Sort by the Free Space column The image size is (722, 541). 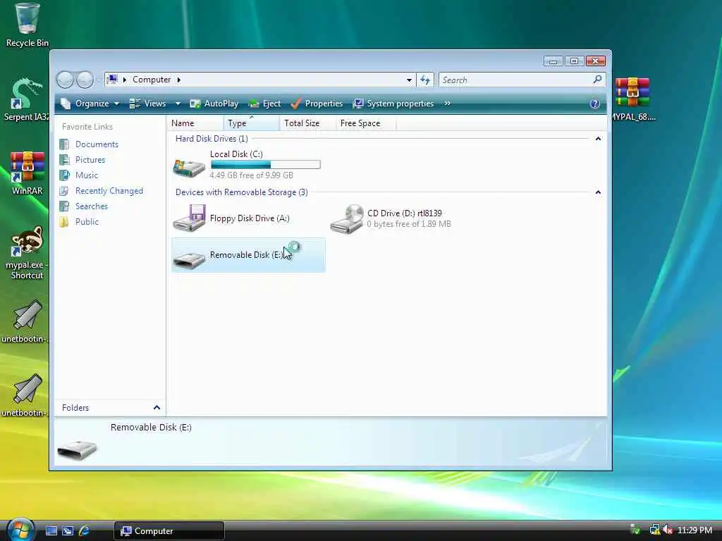(x=365, y=123)
